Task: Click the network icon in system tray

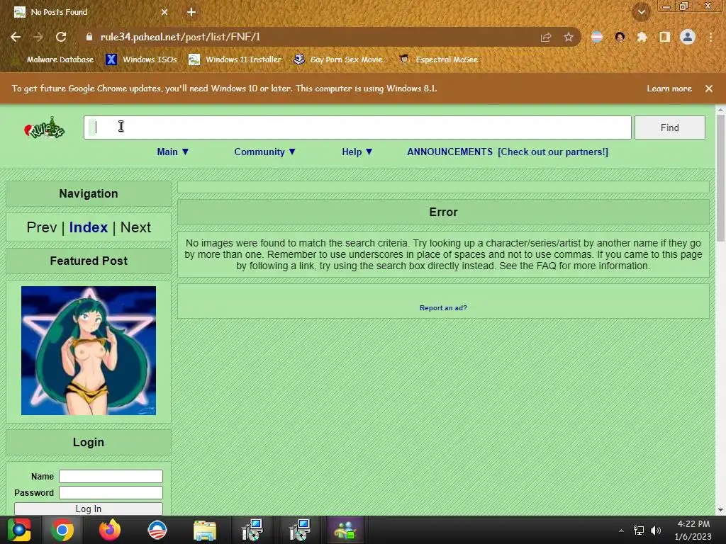Action: pyautogui.click(x=639, y=531)
